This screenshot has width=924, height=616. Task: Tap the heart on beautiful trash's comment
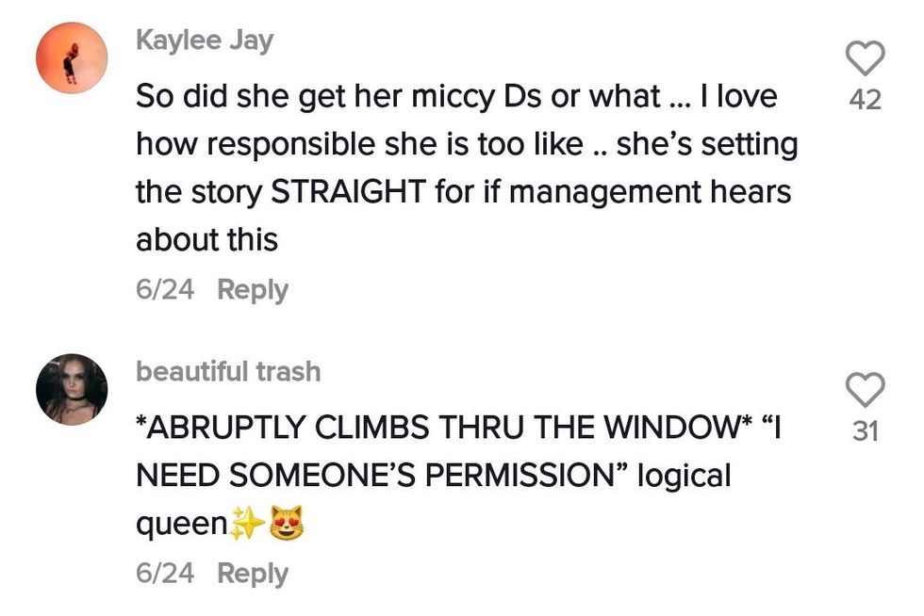coord(865,390)
